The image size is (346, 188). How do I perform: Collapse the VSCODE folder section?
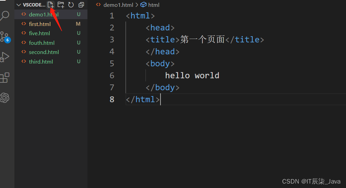point(19,5)
